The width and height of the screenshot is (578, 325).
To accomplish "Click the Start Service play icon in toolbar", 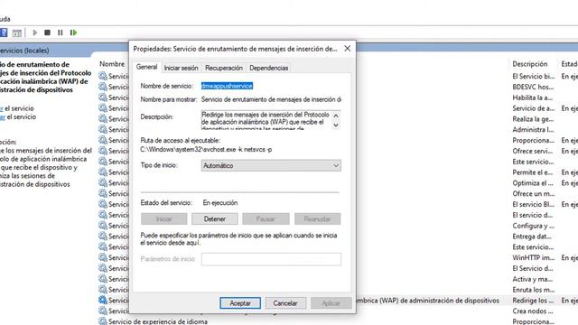I will tap(35, 32).
